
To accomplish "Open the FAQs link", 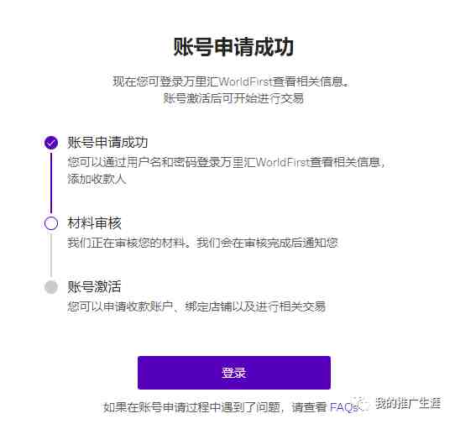I will 344,407.
